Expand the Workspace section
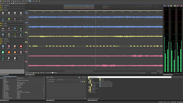Image resolution: width=183 pixels, height=103 pixels. tap(6, 5)
